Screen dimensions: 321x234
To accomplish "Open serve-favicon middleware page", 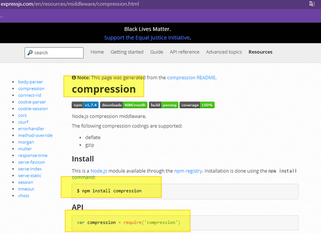I will point(31,162).
